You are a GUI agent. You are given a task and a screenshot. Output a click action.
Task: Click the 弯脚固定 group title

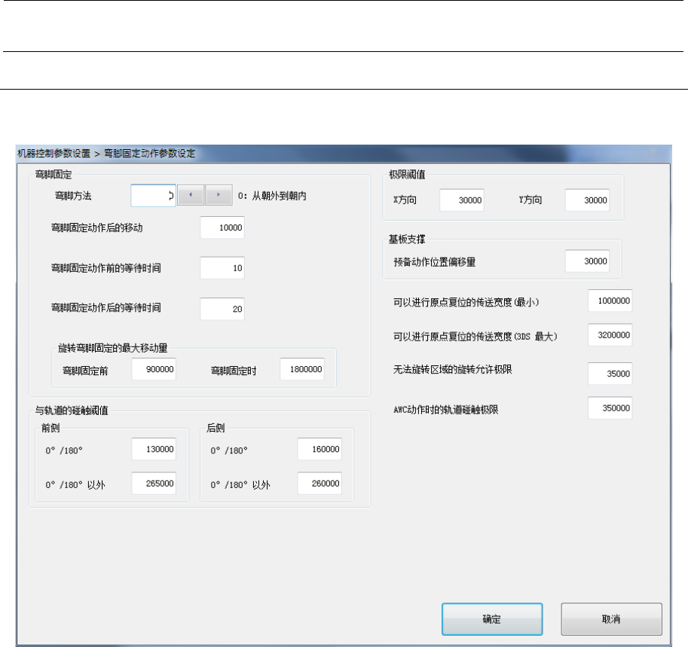54,175
